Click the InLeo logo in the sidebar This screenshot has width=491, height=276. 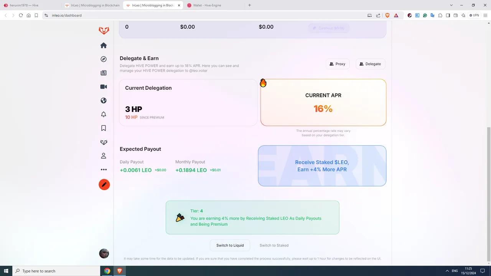[104, 31]
